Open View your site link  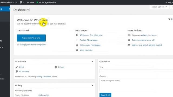tap(86, 50)
